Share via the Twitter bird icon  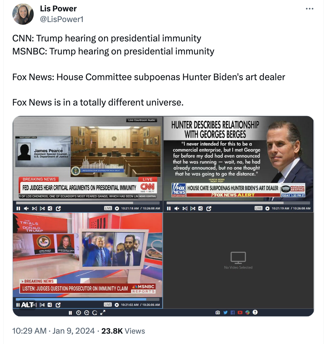coord(225,312)
